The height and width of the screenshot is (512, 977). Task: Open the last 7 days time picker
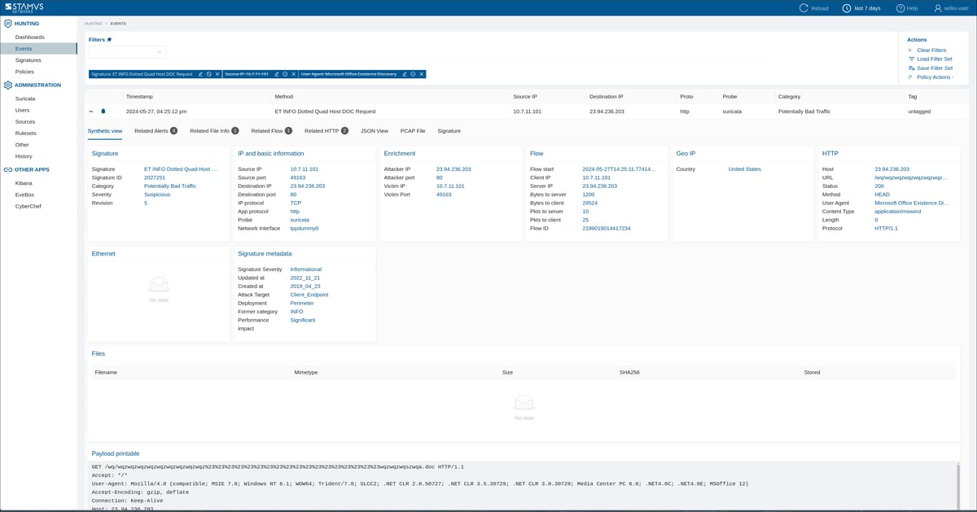click(861, 8)
